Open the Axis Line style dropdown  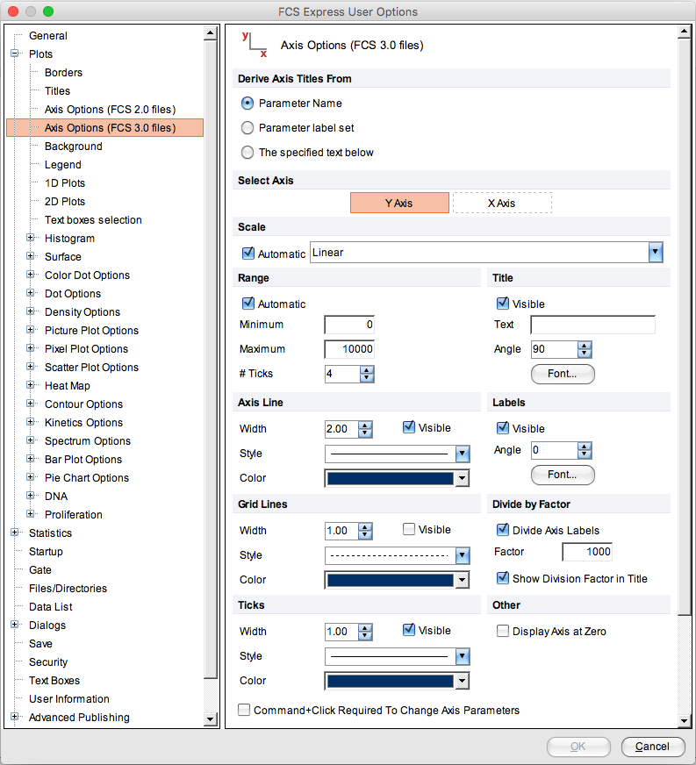tap(463, 454)
